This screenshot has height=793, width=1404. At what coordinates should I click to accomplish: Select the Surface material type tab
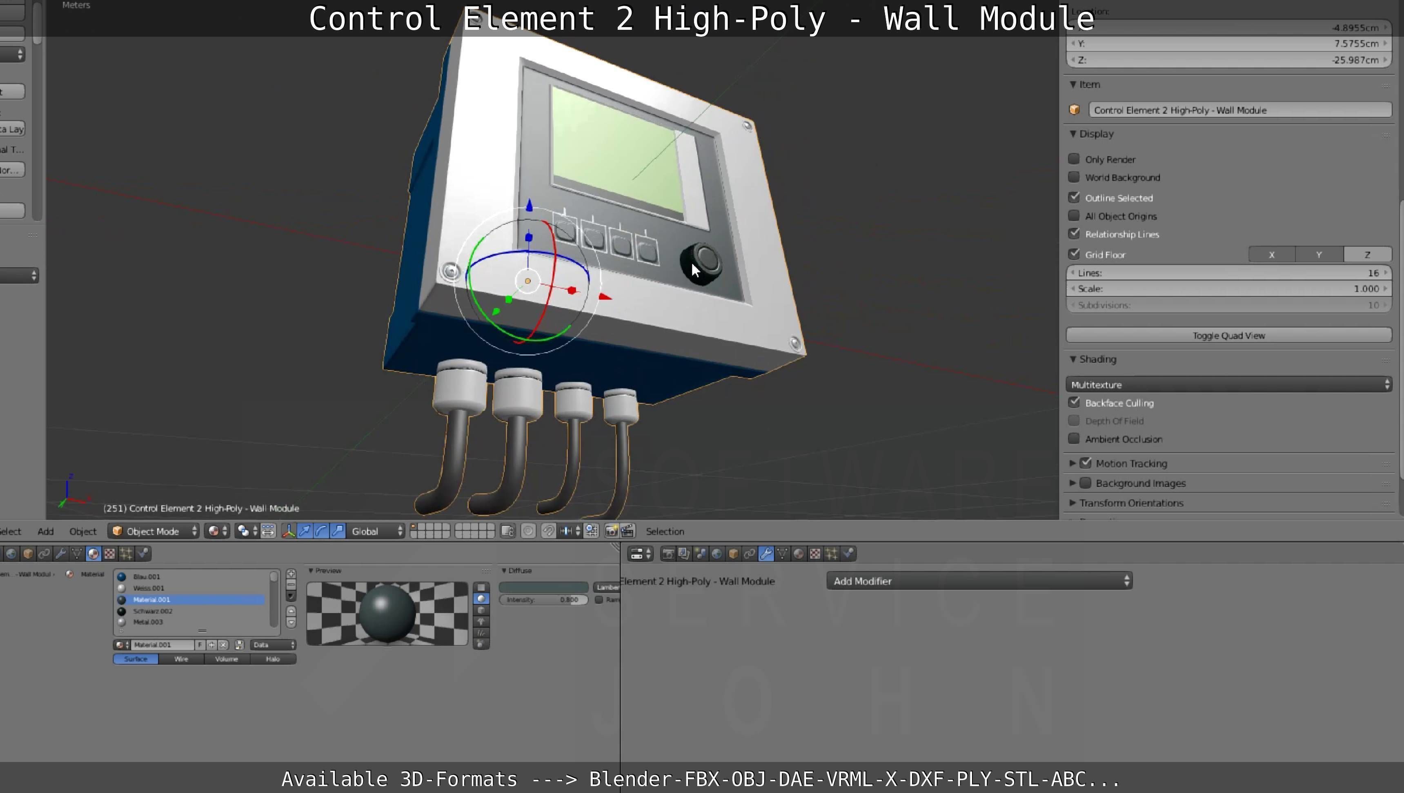(136, 659)
